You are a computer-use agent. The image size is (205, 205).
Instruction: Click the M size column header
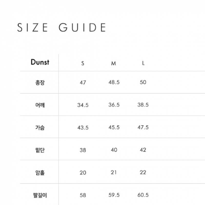tap(114, 63)
